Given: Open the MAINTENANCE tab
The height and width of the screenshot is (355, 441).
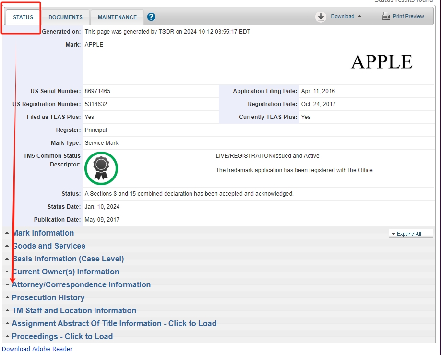Looking at the screenshot, I should click(x=117, y=17).
